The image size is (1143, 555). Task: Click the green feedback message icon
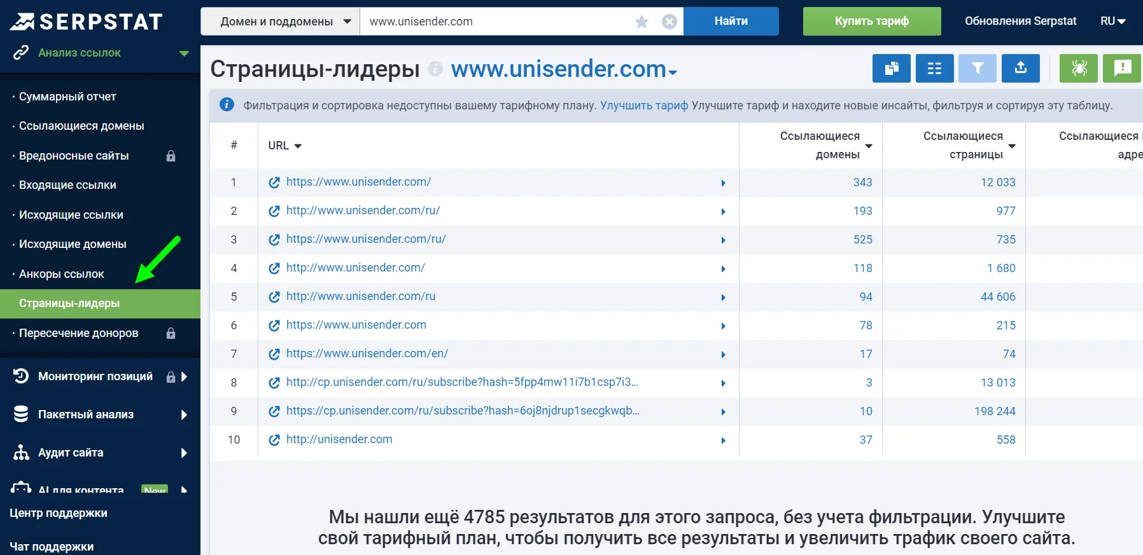point(1122,68)
